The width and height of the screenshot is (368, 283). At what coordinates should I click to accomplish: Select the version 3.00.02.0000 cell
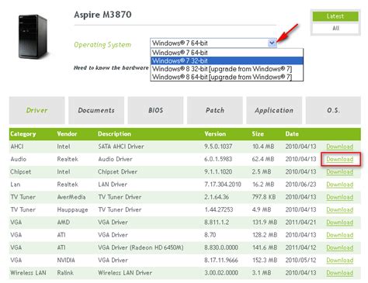221,273
